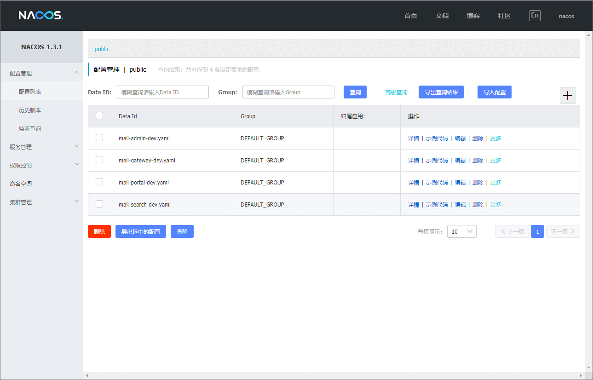The height and width of the screenshot is (380, 593).
Task: Check the mall-admin-dev.yaml row checkbox
Action: [x=99, y=138]
